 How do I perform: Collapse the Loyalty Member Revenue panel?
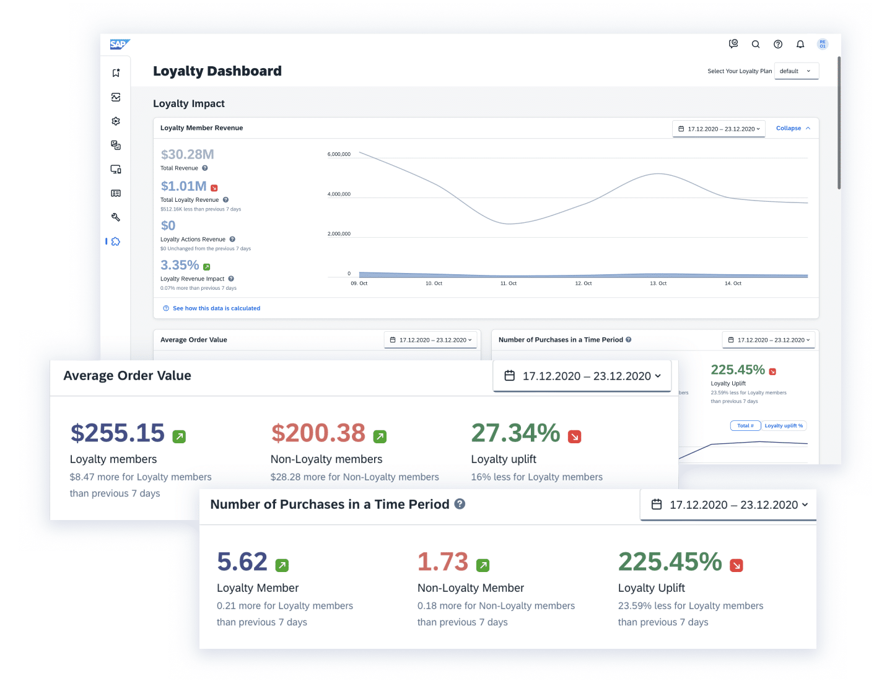pyautogui.click(x=793, y=128)
